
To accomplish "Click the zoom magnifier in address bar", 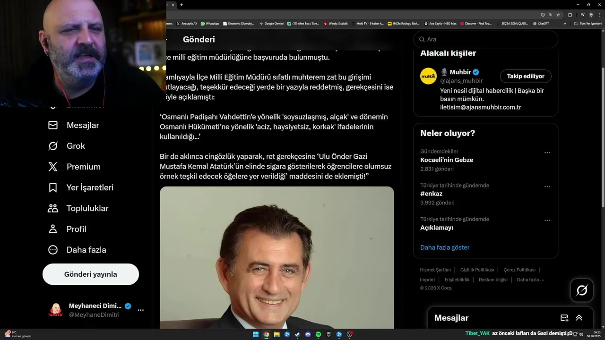I will 551,15.
